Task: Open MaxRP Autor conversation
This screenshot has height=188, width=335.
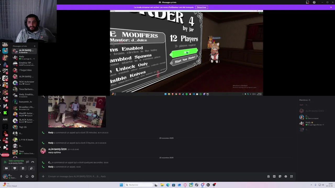Action: click(24, 114)
